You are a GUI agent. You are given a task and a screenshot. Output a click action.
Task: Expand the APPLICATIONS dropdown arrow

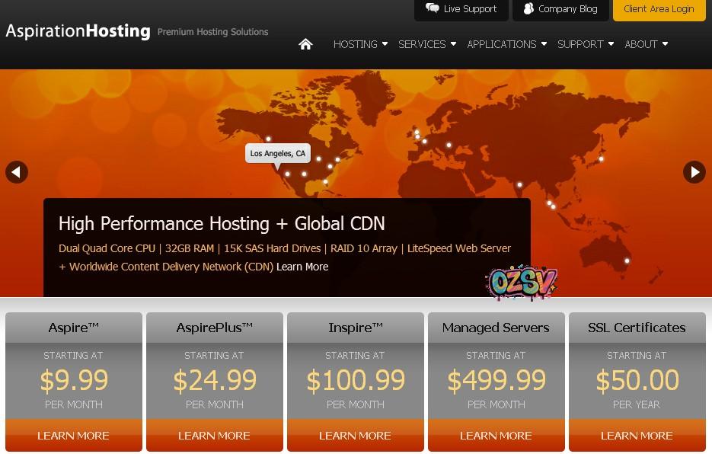[x=543, y=44]
